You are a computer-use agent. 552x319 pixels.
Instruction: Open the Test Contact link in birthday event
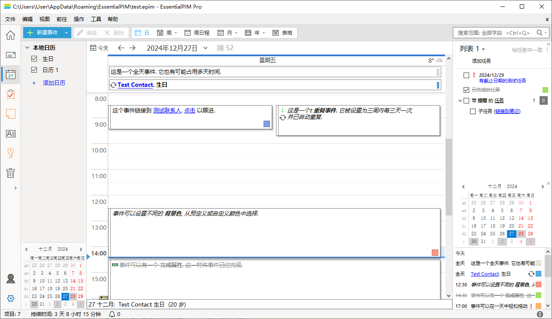click(x=135, y=85)
